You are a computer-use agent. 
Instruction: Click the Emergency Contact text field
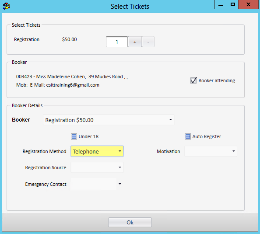pyautogui.click(x=94, y=184)
